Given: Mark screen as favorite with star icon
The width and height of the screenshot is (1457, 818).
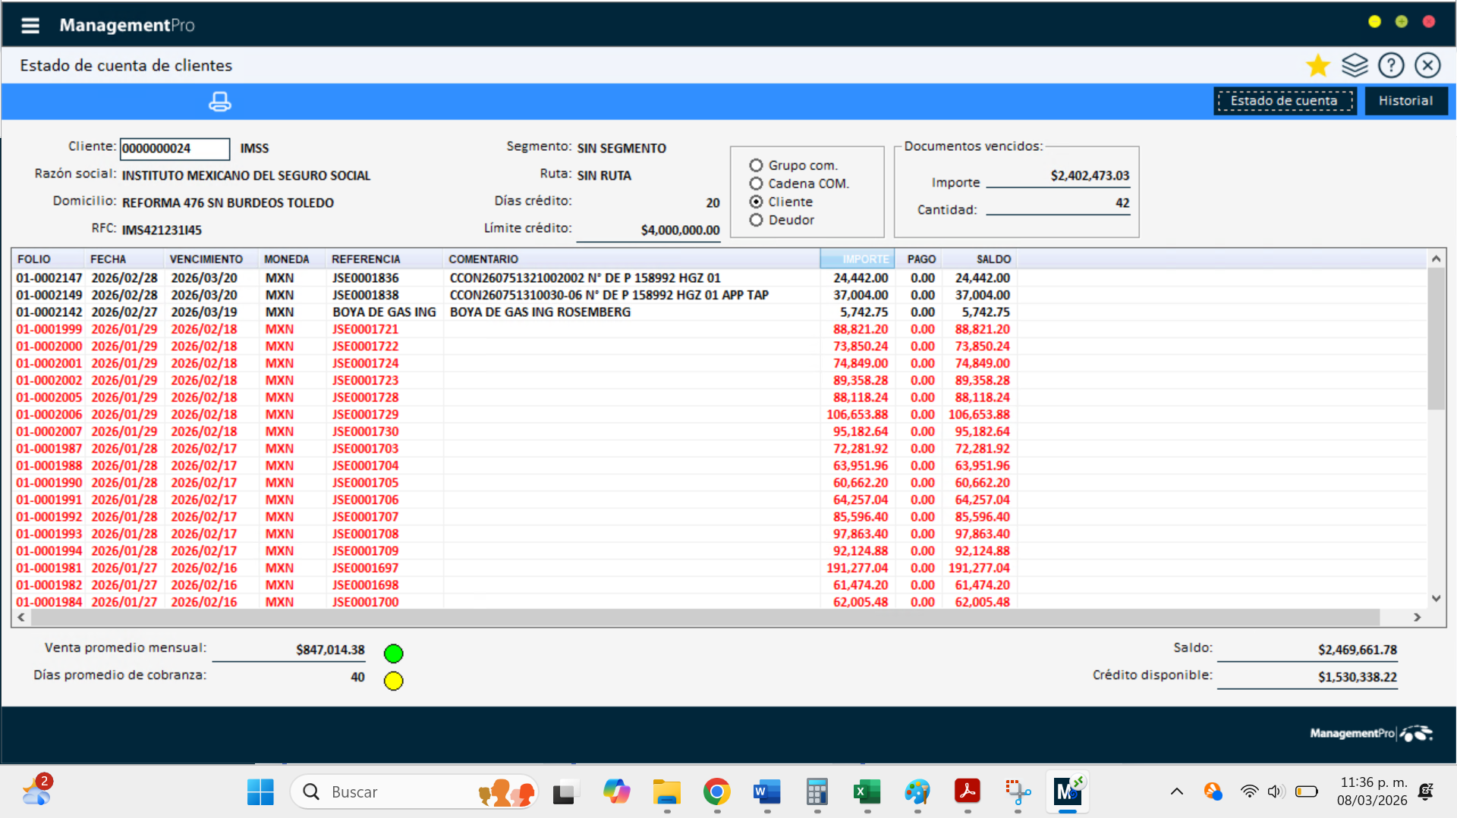Looking at the screenshot, I should click(x=1317, y=66).
